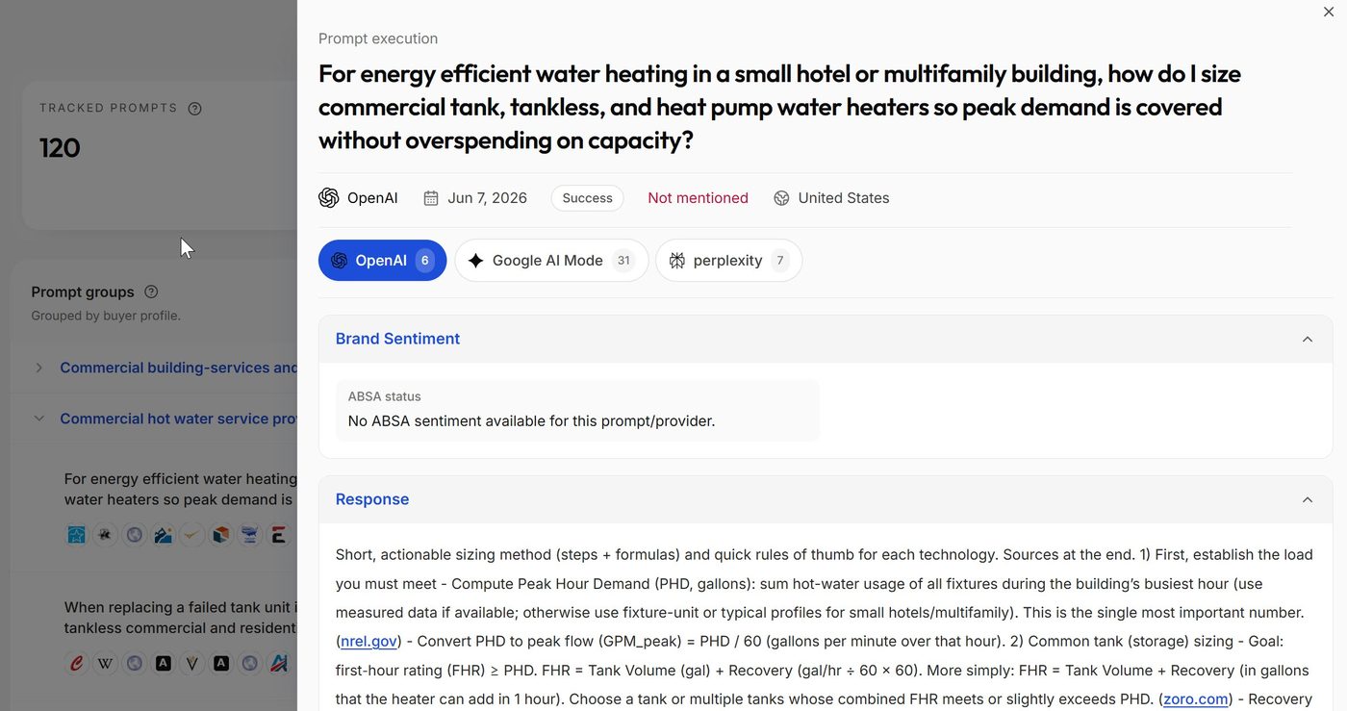The image size is (1347, 711).
Task: Click the Success status badge
Action: pyautogui.click(x=587, y=198)
